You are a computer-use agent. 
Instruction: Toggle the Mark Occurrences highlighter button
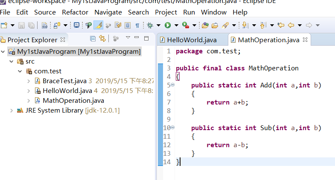pos(98,25)
